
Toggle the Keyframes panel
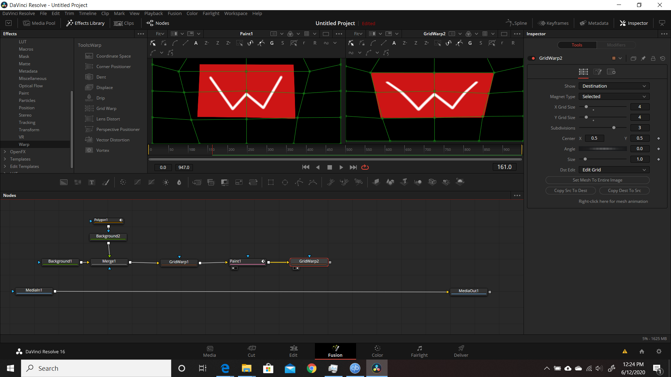point(553,23)
